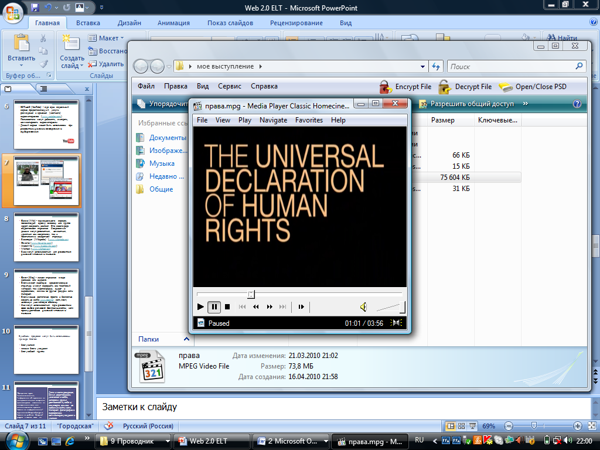Fit slide to current window
600x450 pixels.
(592, 426)
